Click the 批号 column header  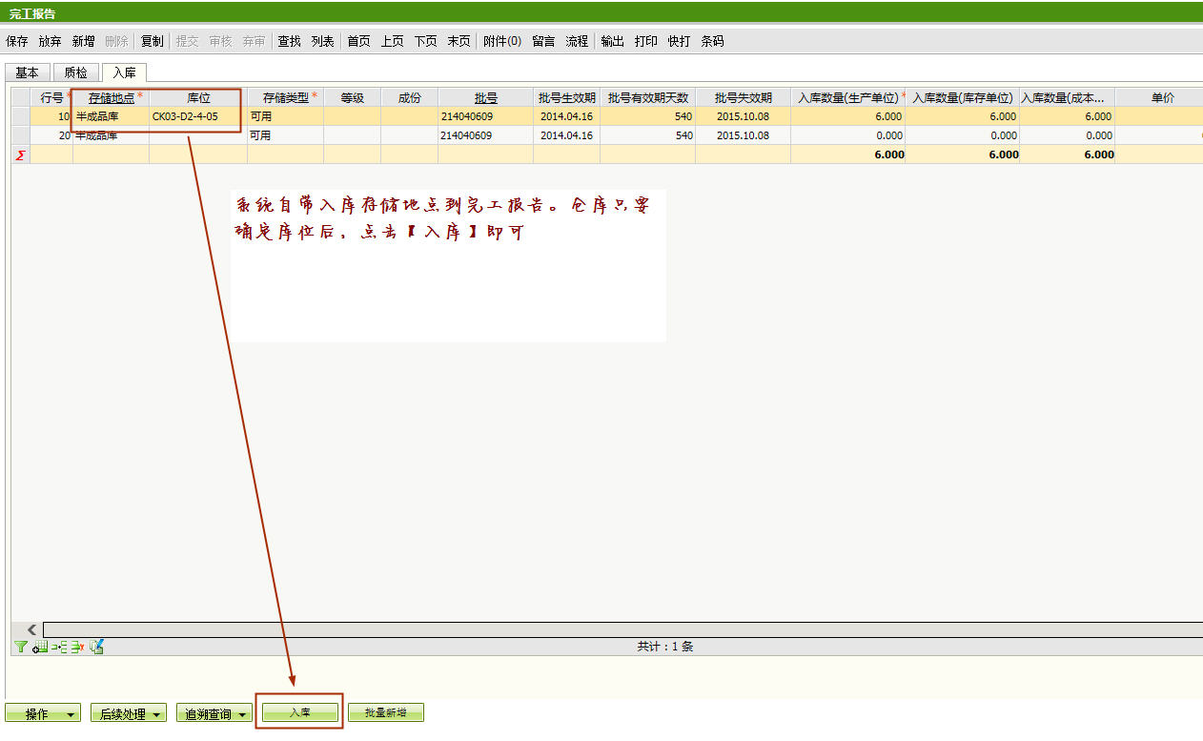click(485, 97)
